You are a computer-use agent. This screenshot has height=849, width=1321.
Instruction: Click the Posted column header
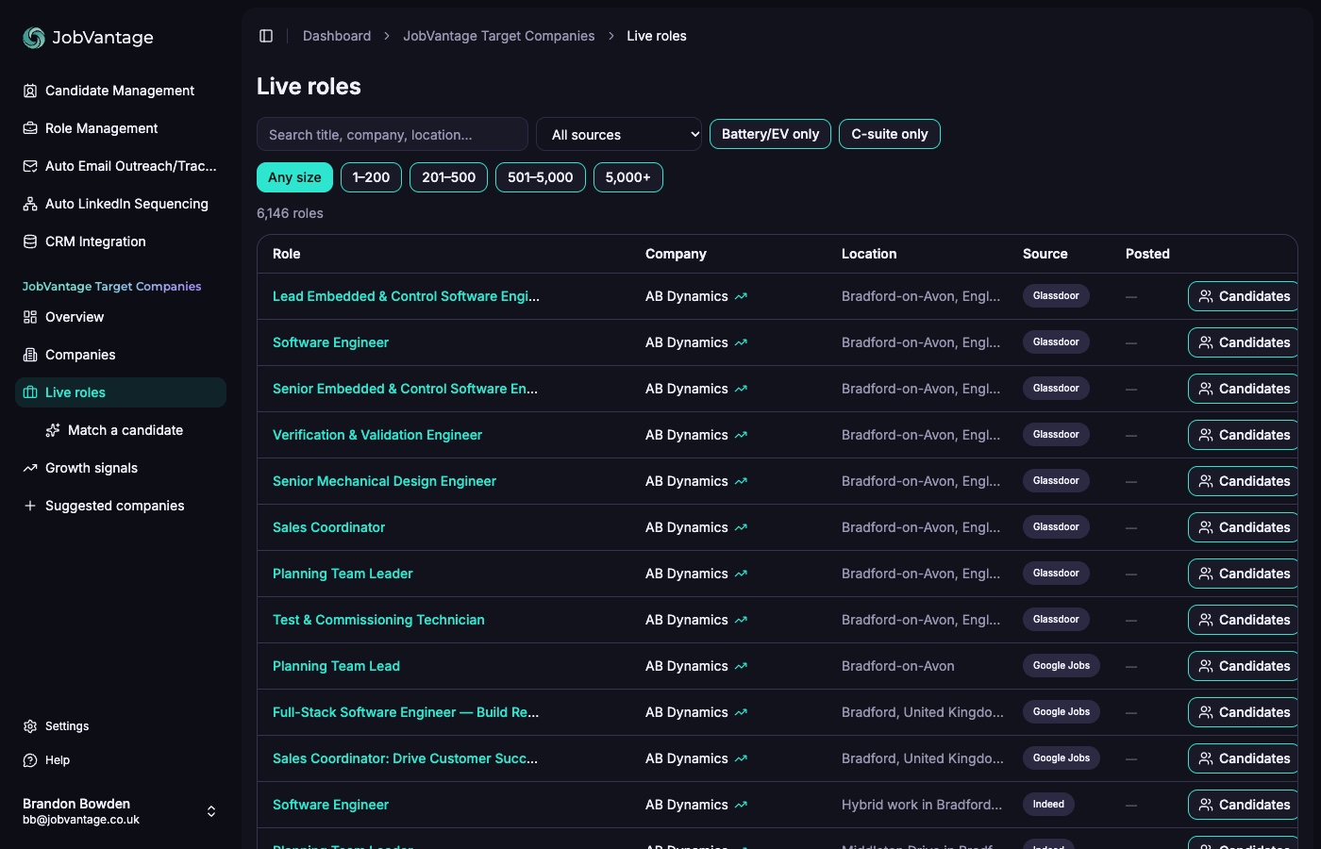(1147, 254)
